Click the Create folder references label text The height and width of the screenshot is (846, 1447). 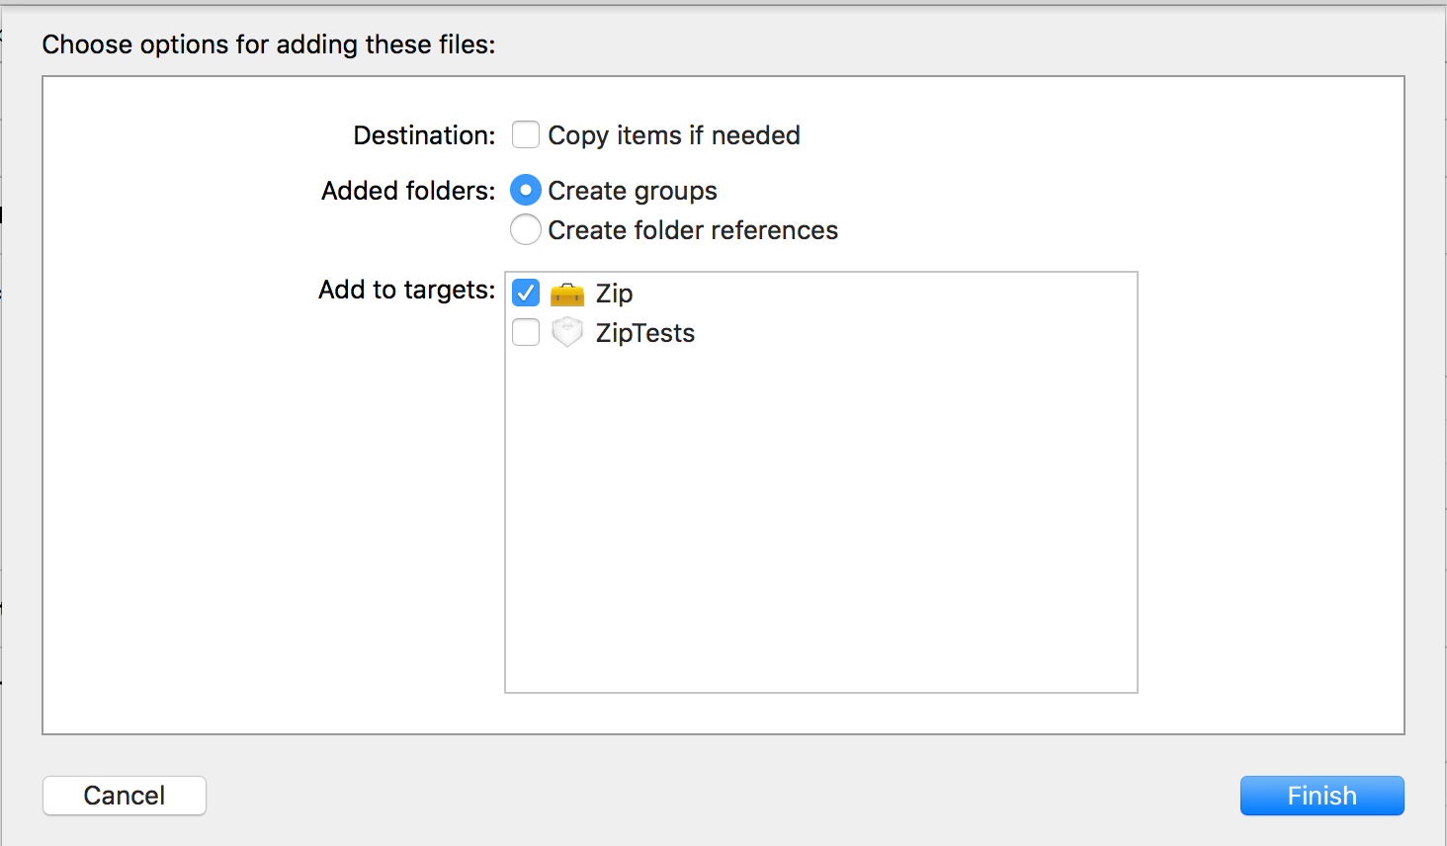pyautogui.click(x=694, y=229)
